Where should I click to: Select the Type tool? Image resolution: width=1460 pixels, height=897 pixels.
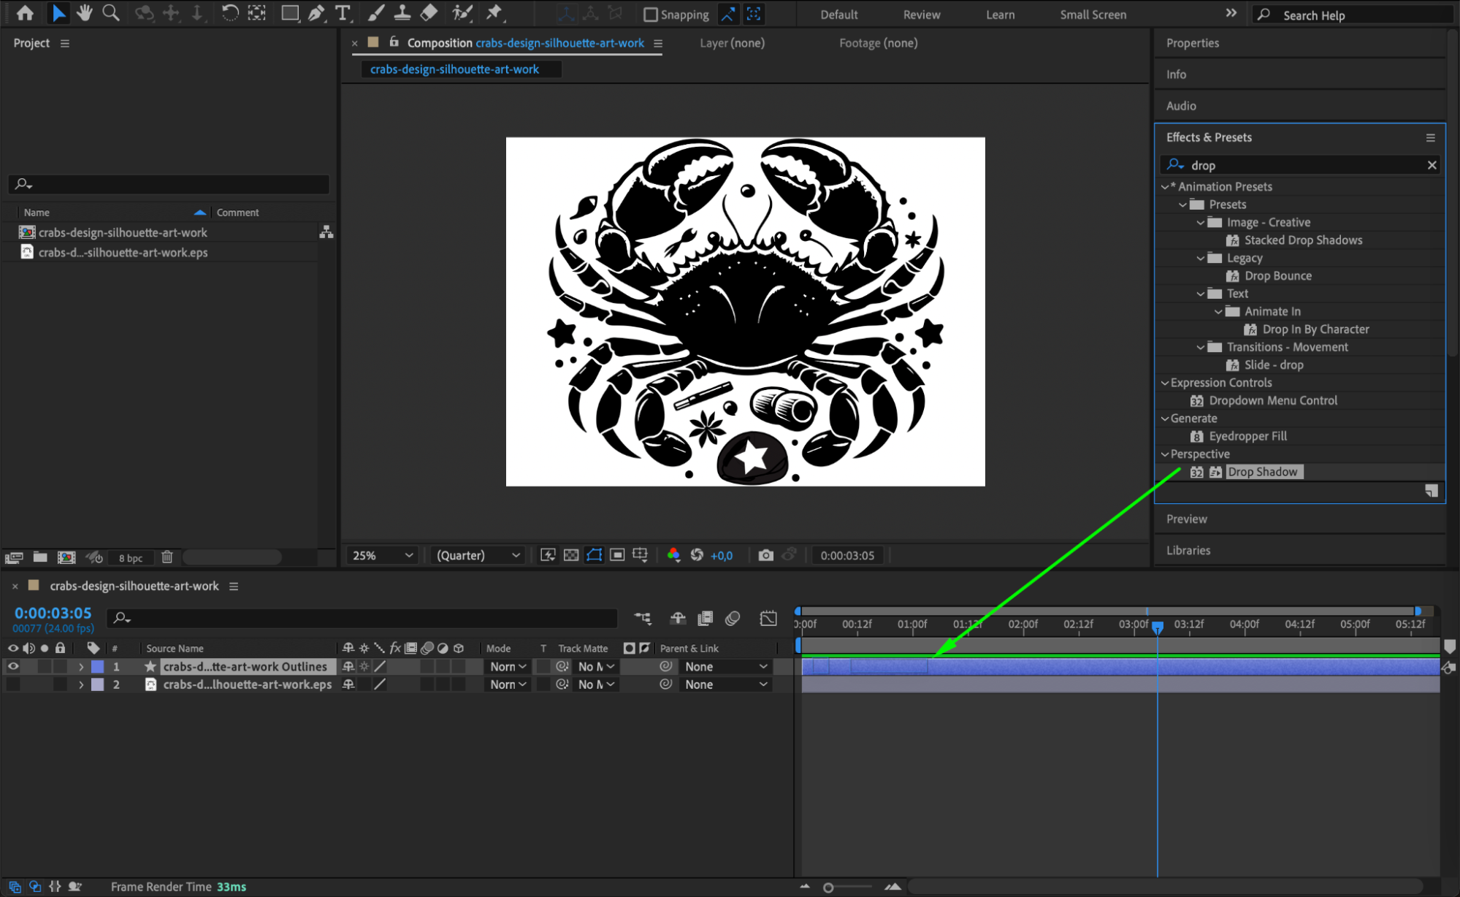(343, 13)
